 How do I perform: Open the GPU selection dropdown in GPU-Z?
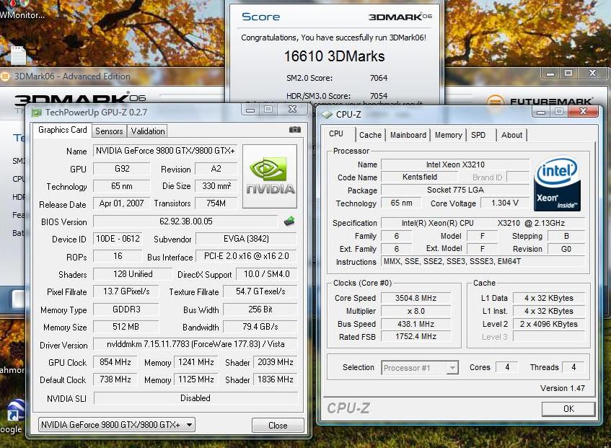[117, 425]
